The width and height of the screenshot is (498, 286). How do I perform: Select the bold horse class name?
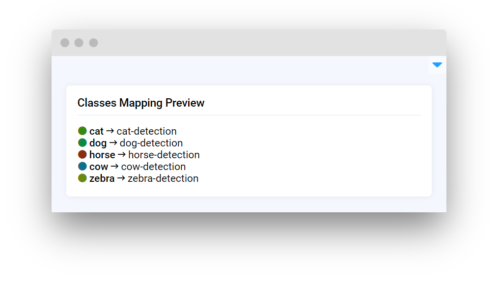[x=102, y=155]
